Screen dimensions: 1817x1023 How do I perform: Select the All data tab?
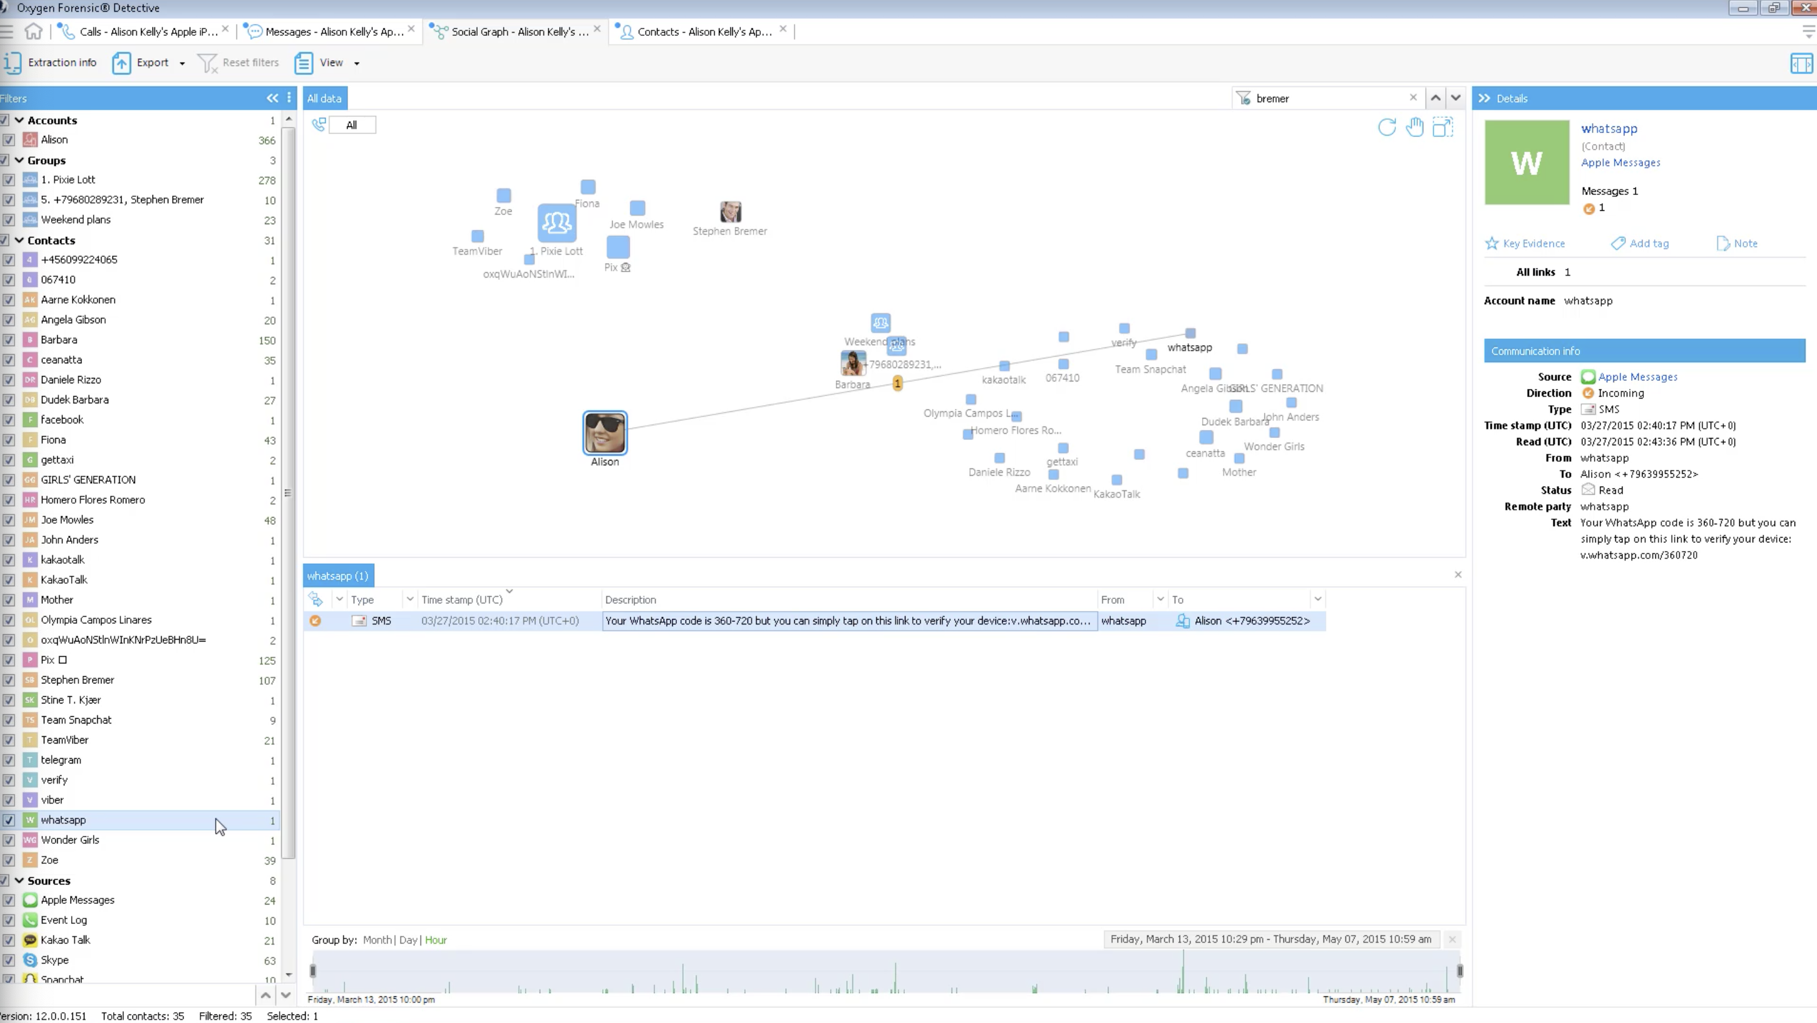coord(325,98)
